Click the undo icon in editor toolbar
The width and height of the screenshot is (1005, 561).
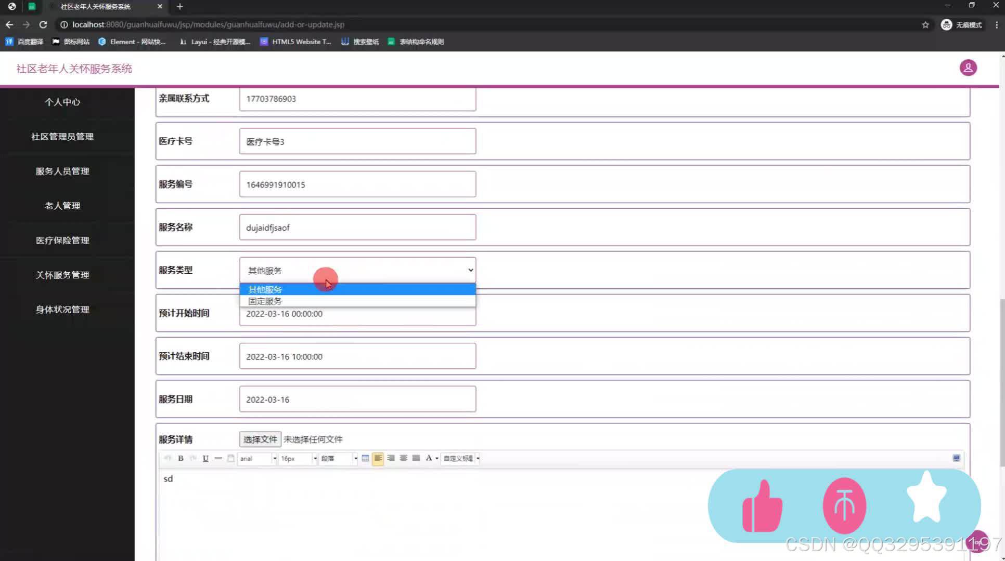[167, 458]
